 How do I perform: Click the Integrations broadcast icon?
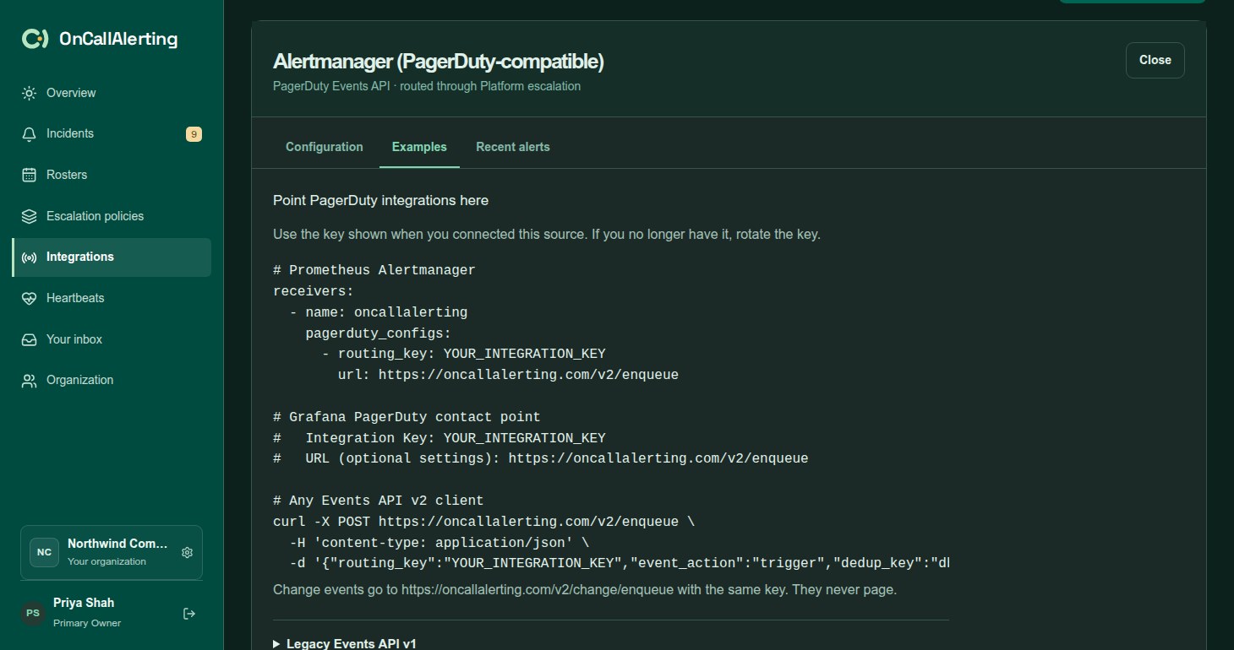point(29,257)
